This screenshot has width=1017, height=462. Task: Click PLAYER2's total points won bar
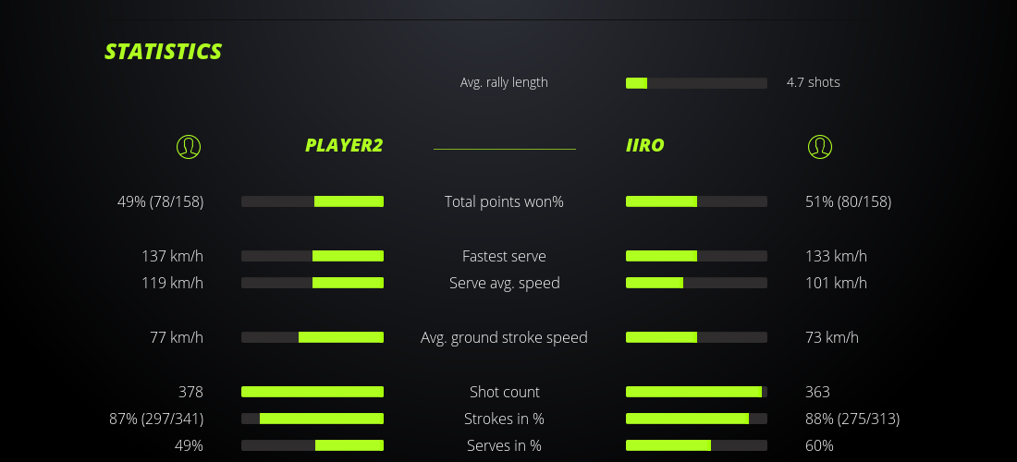tap(312, 201)
